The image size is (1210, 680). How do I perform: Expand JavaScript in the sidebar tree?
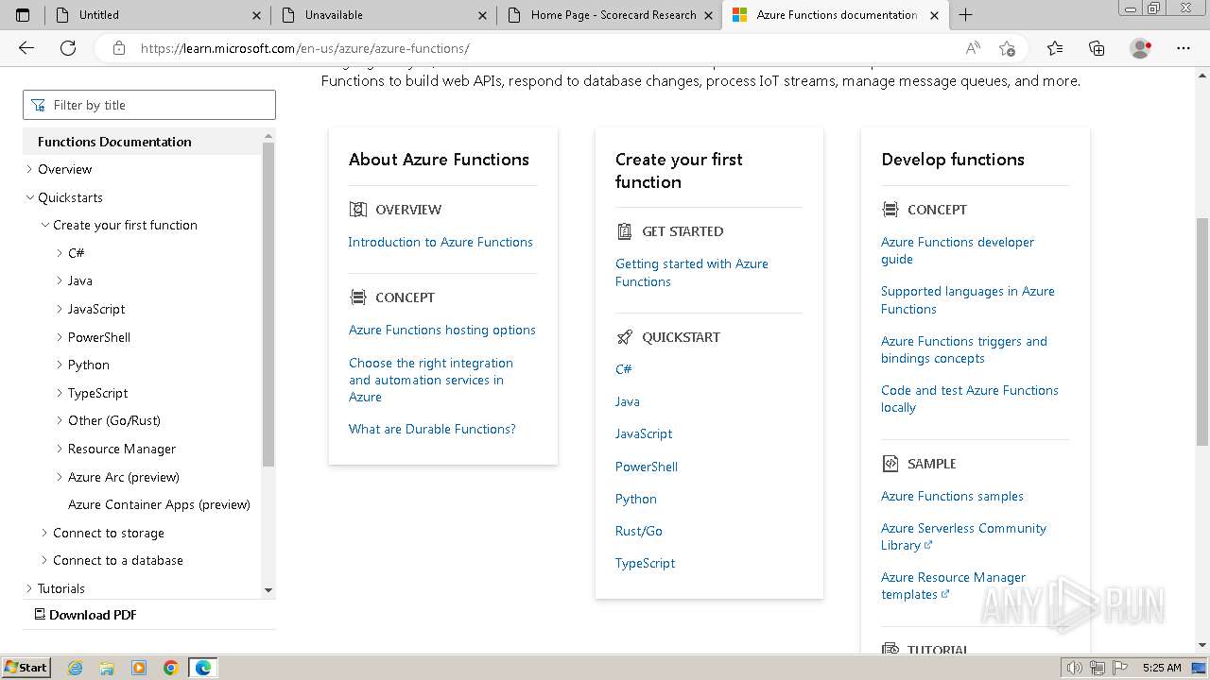(x=60, y=309)
